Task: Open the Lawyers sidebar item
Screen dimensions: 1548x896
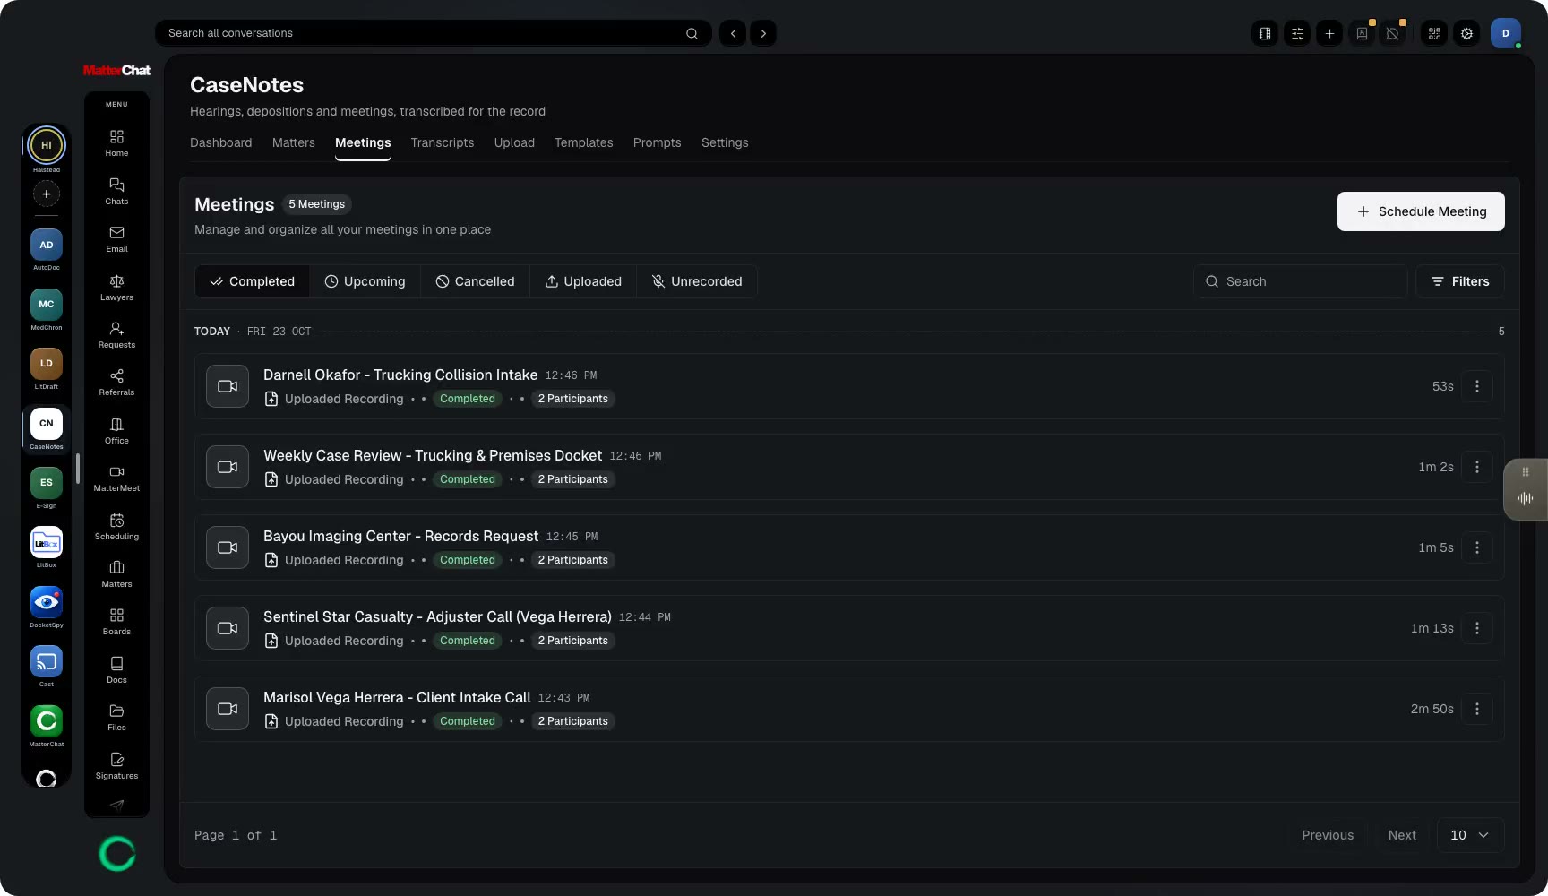Action: tap(116, 288)
